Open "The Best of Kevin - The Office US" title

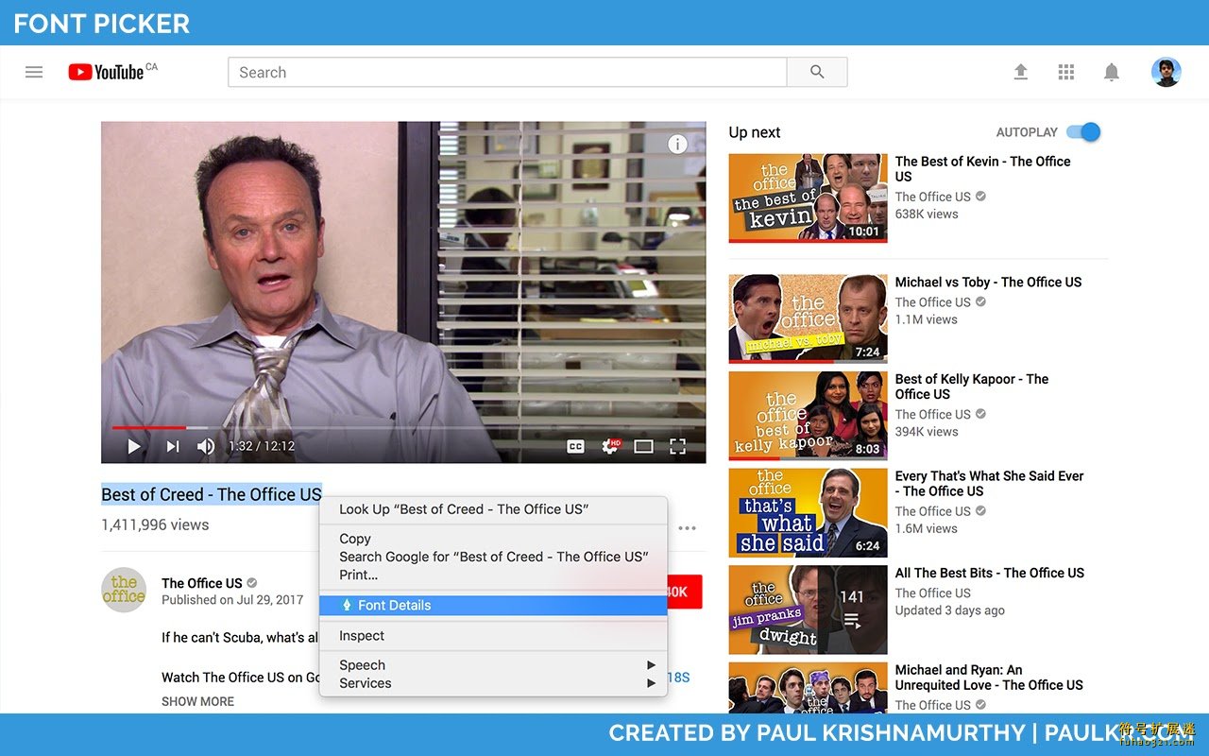coord(983,169)
